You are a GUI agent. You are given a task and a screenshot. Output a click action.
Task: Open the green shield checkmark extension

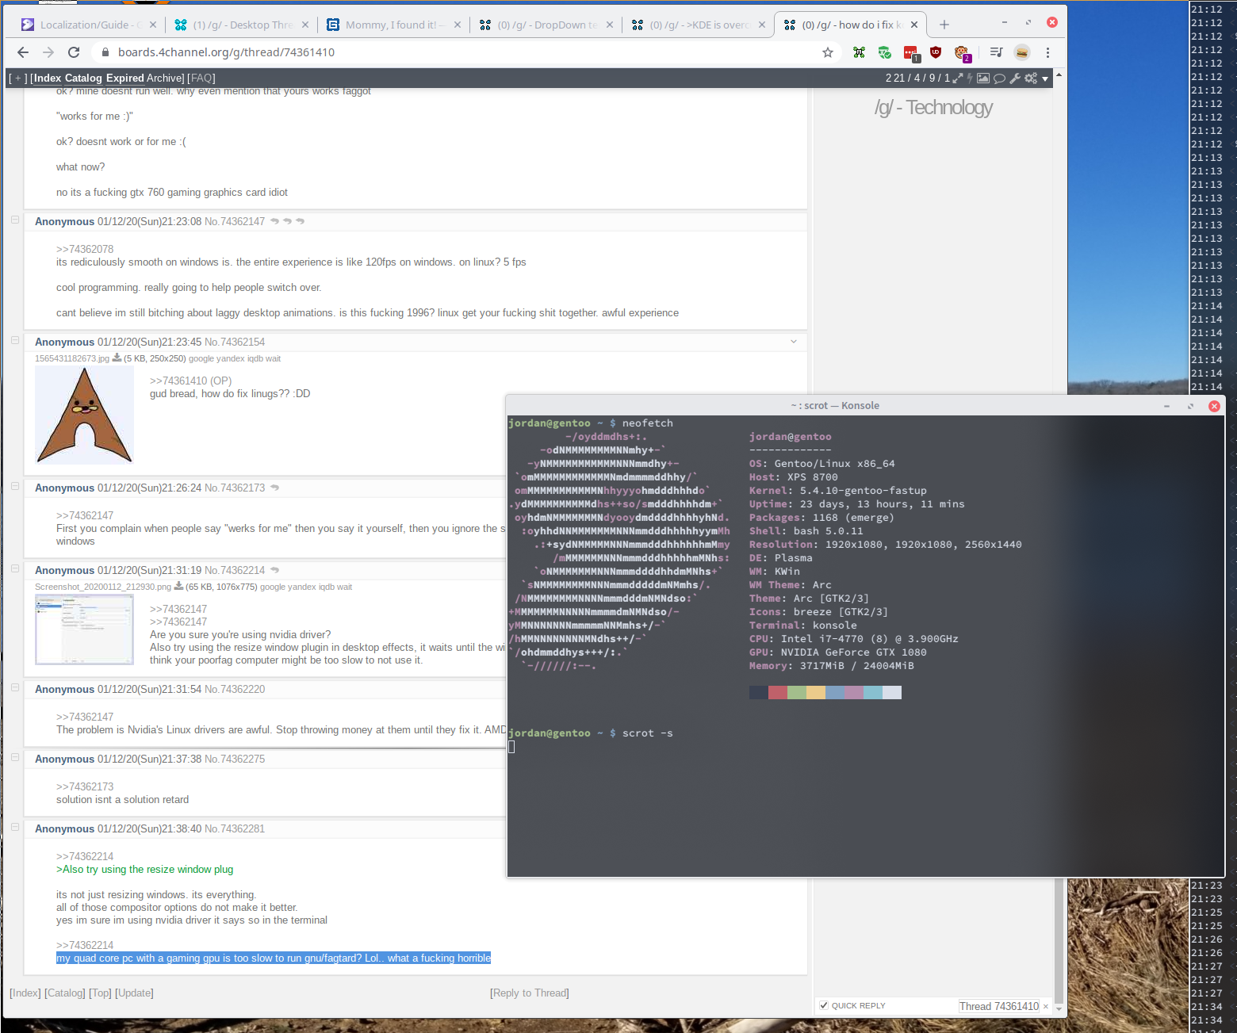[x=885, y=52]
